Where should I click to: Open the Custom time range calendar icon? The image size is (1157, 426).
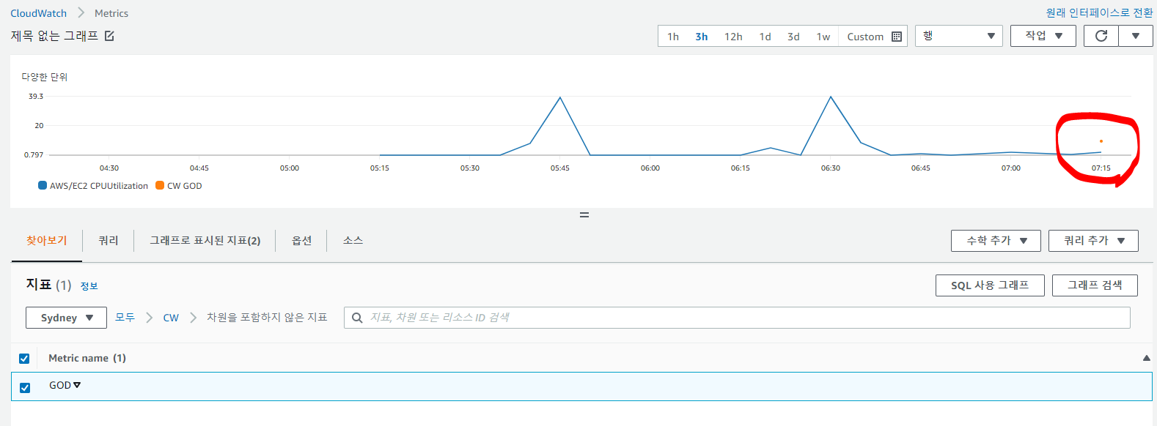[897, 37]
